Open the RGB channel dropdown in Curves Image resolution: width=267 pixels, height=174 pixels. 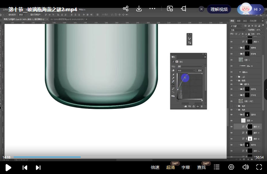coord(186,71)
